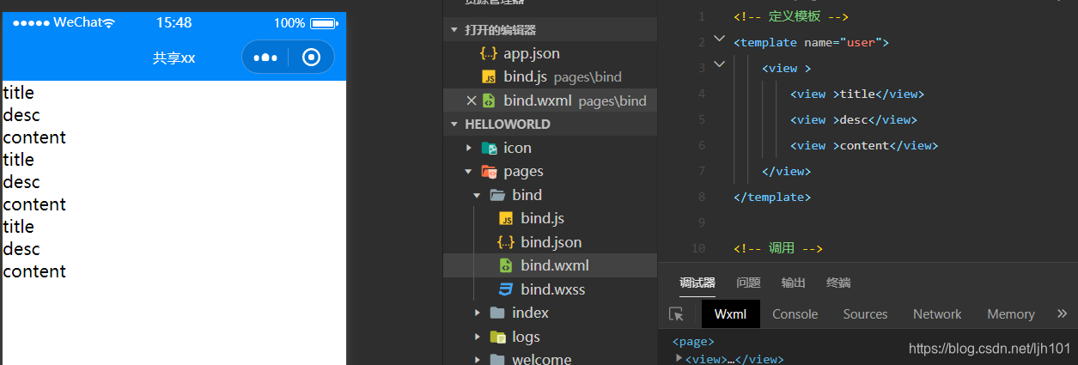Click the WiFi signal icon in simulator

coord(108,23)
